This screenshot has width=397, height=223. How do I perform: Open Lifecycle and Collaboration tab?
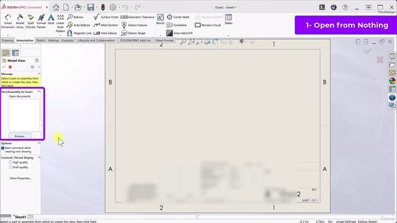96,40
